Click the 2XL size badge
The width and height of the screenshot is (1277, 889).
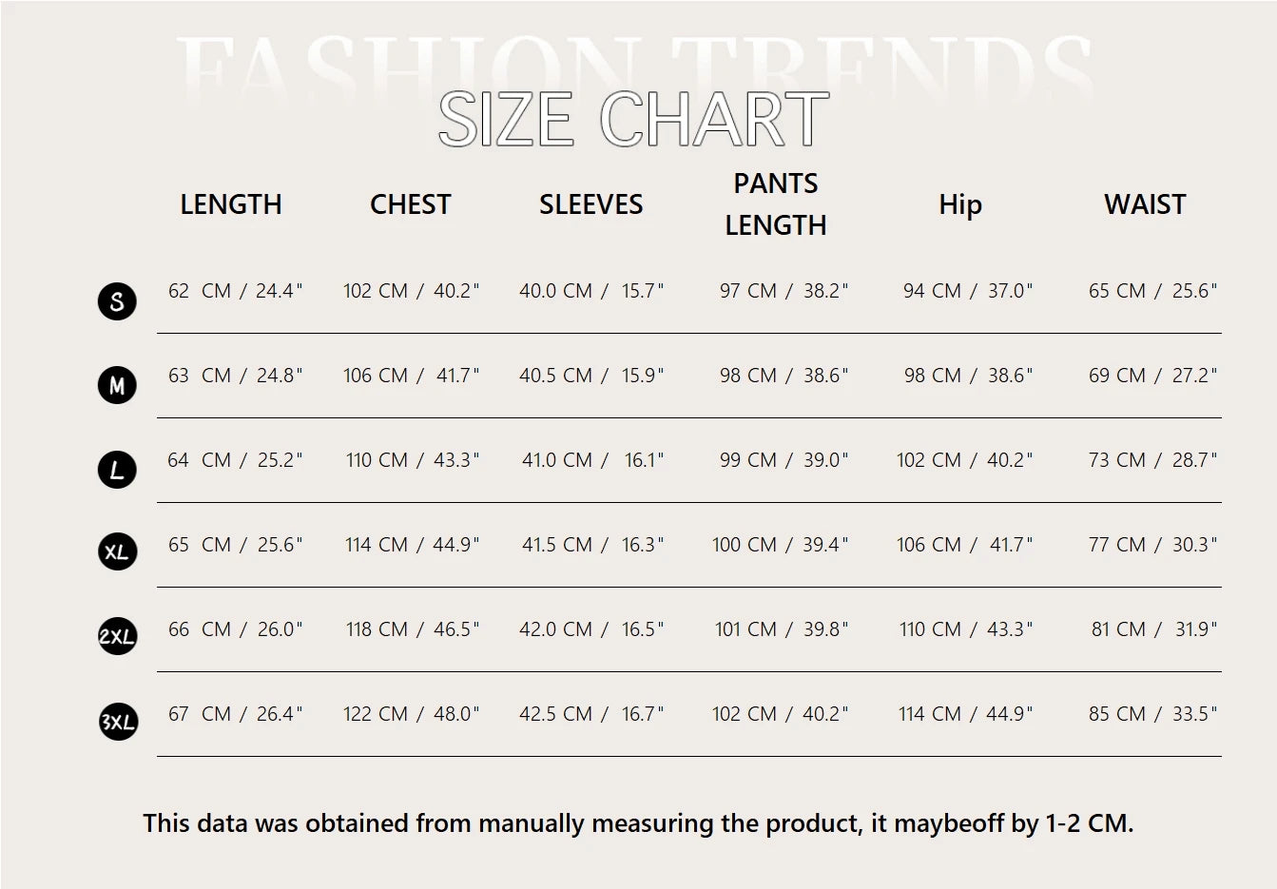[117, 636]
